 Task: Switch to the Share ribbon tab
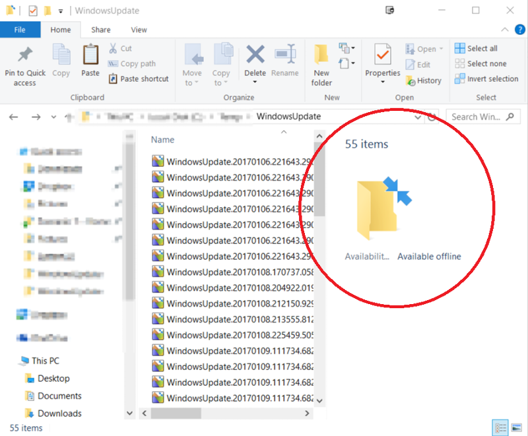point(101,30)
